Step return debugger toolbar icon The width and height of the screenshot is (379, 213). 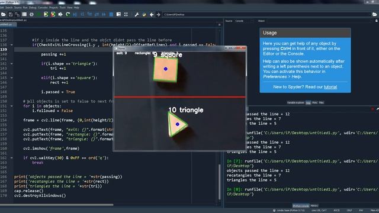[97, 14]
